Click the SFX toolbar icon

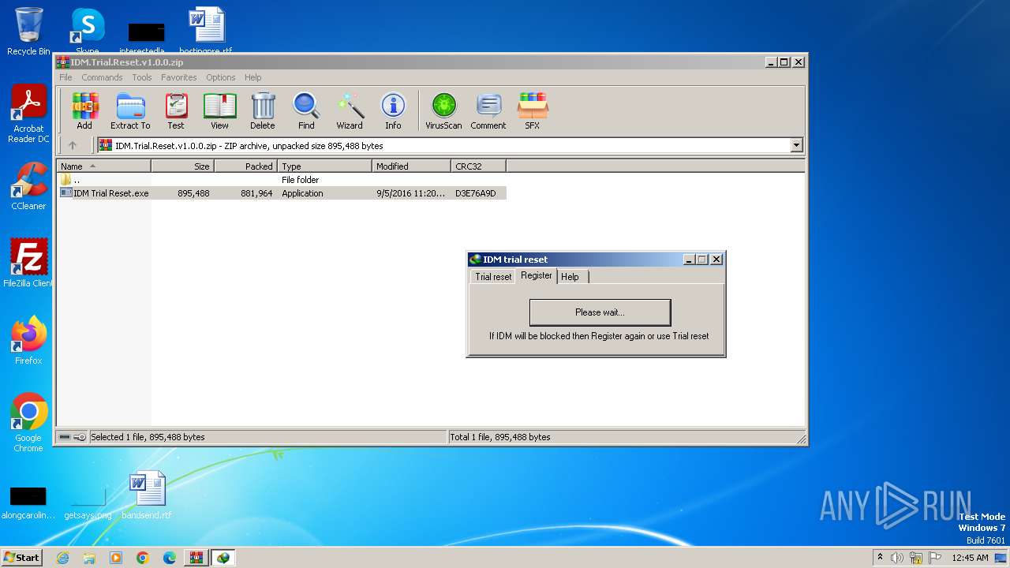(x=533, y=110)
